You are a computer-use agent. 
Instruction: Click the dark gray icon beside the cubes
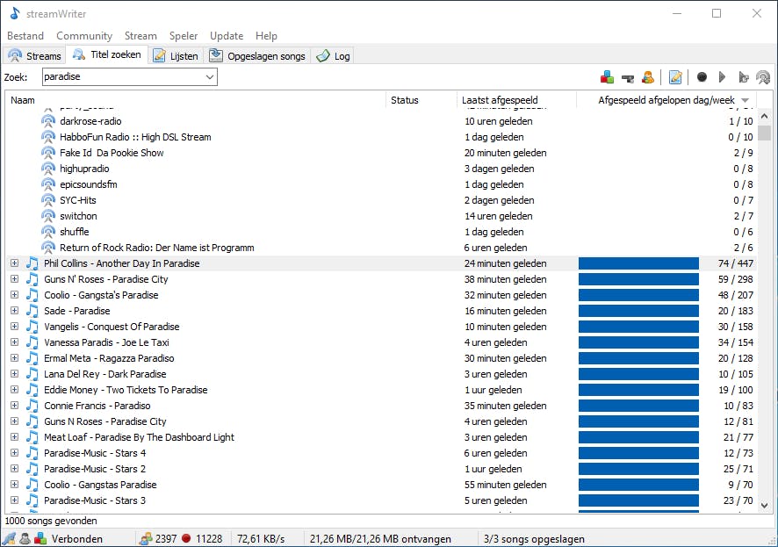(x=628, y=77)
